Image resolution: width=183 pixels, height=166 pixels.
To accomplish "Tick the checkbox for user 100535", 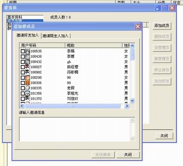I will [x=23, y=51].
